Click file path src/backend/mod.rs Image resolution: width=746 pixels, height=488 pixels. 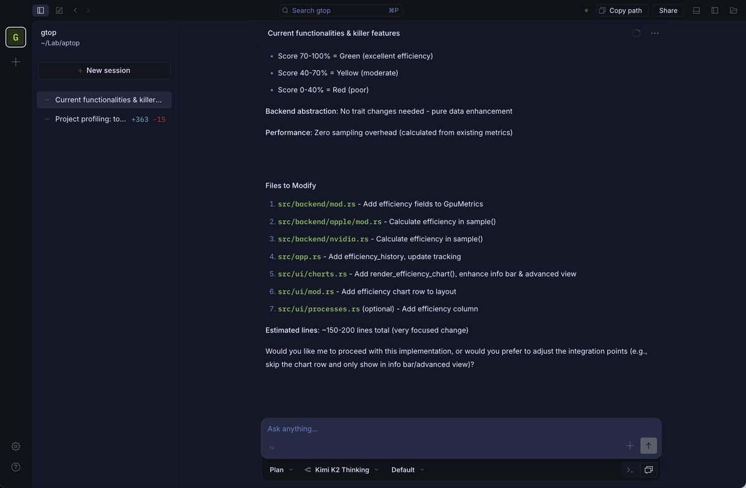pyautogui.click(x=316, y=204)
